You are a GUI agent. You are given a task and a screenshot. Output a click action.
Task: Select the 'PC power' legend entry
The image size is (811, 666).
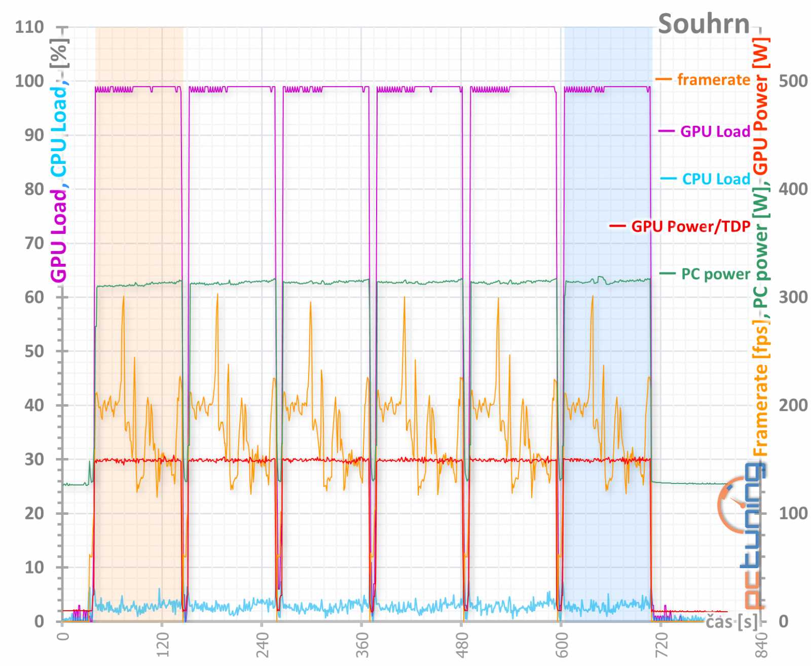pos(715,274)
